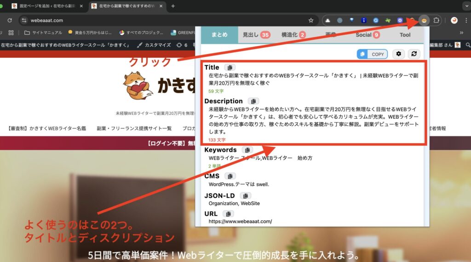Open the Tool tab
Viewport: 471px width, 262px height.
pyautogui.click(x=405, y=35)
